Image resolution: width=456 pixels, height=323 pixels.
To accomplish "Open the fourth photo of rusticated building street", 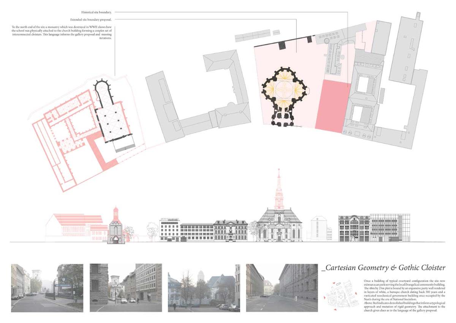I will pyautogui.click(x=282, y=288).
